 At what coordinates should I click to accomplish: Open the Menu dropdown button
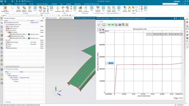pos(4,15)
